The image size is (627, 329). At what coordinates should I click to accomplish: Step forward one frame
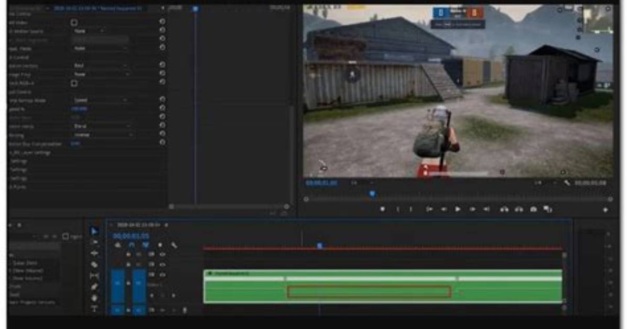point(472,209)
